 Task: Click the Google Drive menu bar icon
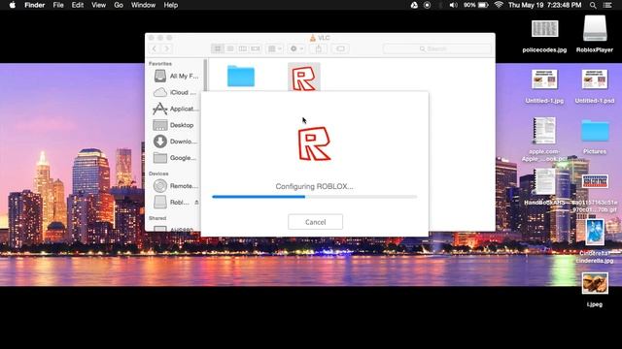[414, 5]
